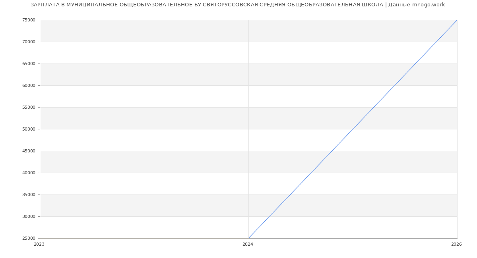Image resolution: width=477 pixels, height=258 pixels.
Task: Click the 50000 y-axis label
Action: pyautogui.click(x=29, y=129)
